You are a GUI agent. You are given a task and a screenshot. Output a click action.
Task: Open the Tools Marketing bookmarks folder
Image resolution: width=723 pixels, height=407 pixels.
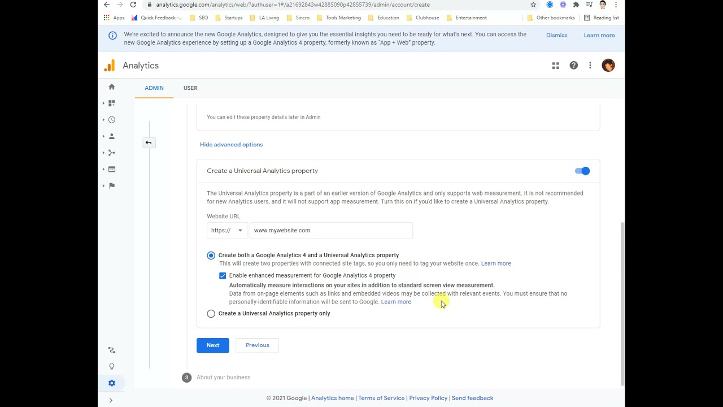click(339, 18)
